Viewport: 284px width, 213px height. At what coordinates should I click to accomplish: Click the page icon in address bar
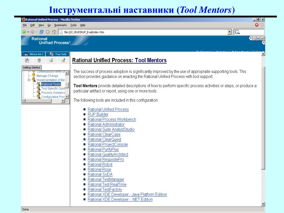[x=61, y=32]
